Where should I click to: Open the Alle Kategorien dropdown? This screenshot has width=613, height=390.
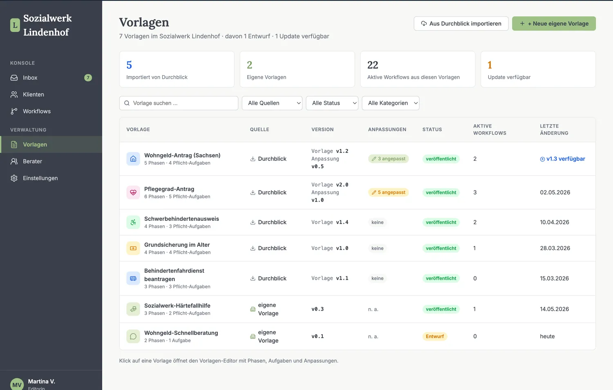coord(391,103)
